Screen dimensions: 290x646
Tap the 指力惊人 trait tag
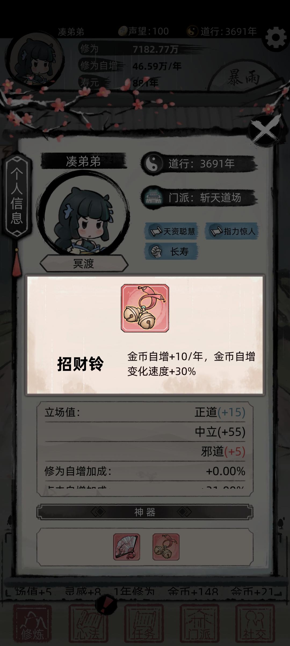[232, 231]
